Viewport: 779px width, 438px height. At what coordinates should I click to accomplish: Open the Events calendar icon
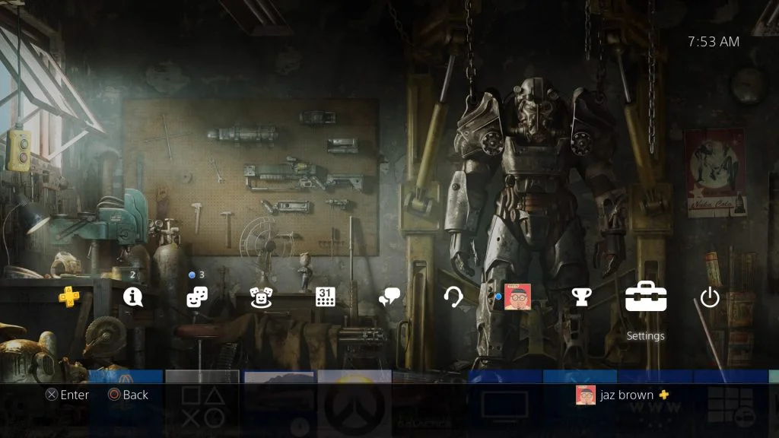326,297
